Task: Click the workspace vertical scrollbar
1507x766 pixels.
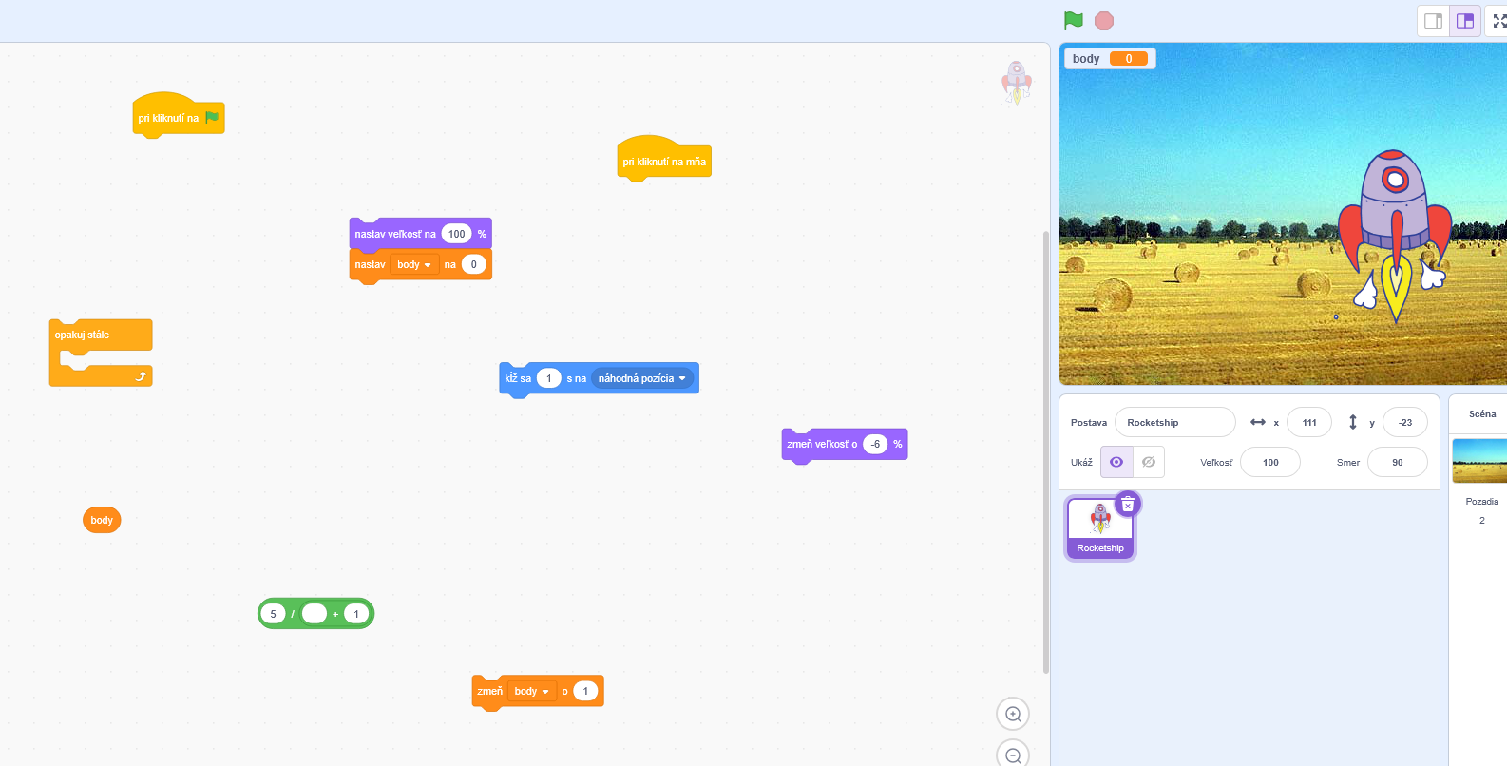Action: 1046,447
